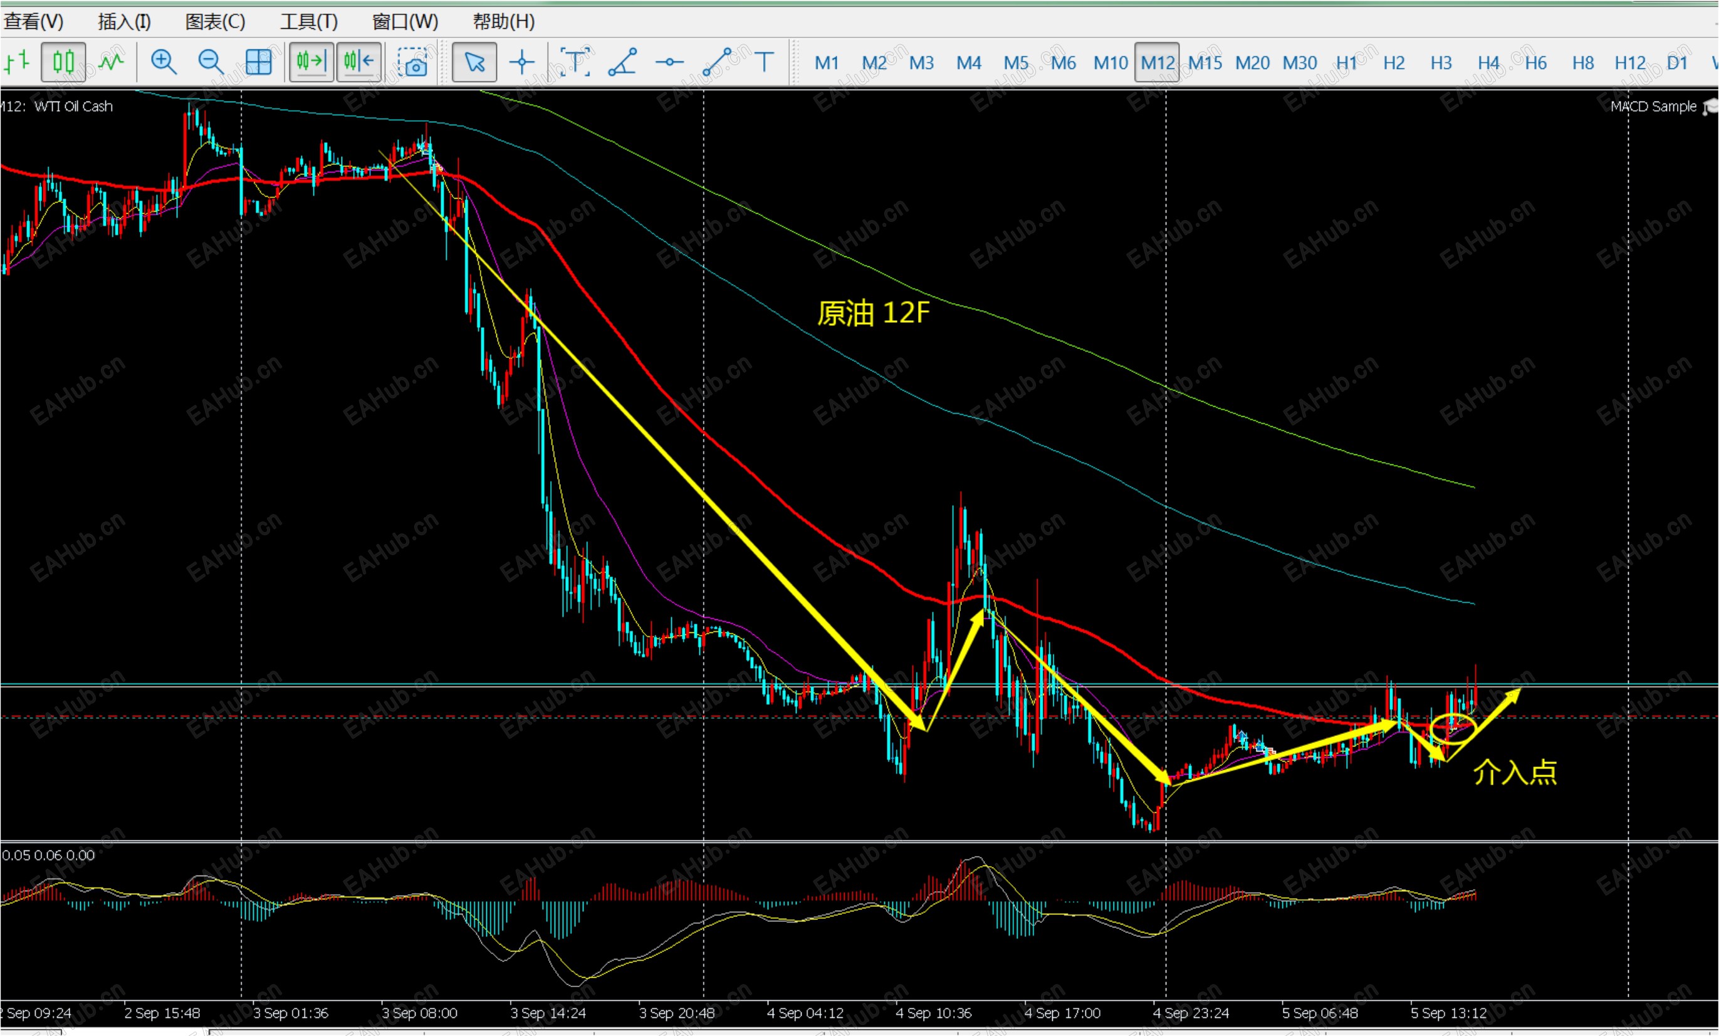Toggle the bar chart icon
Viewport: 1719px width, 1036px height.
(x=18, y=62)
